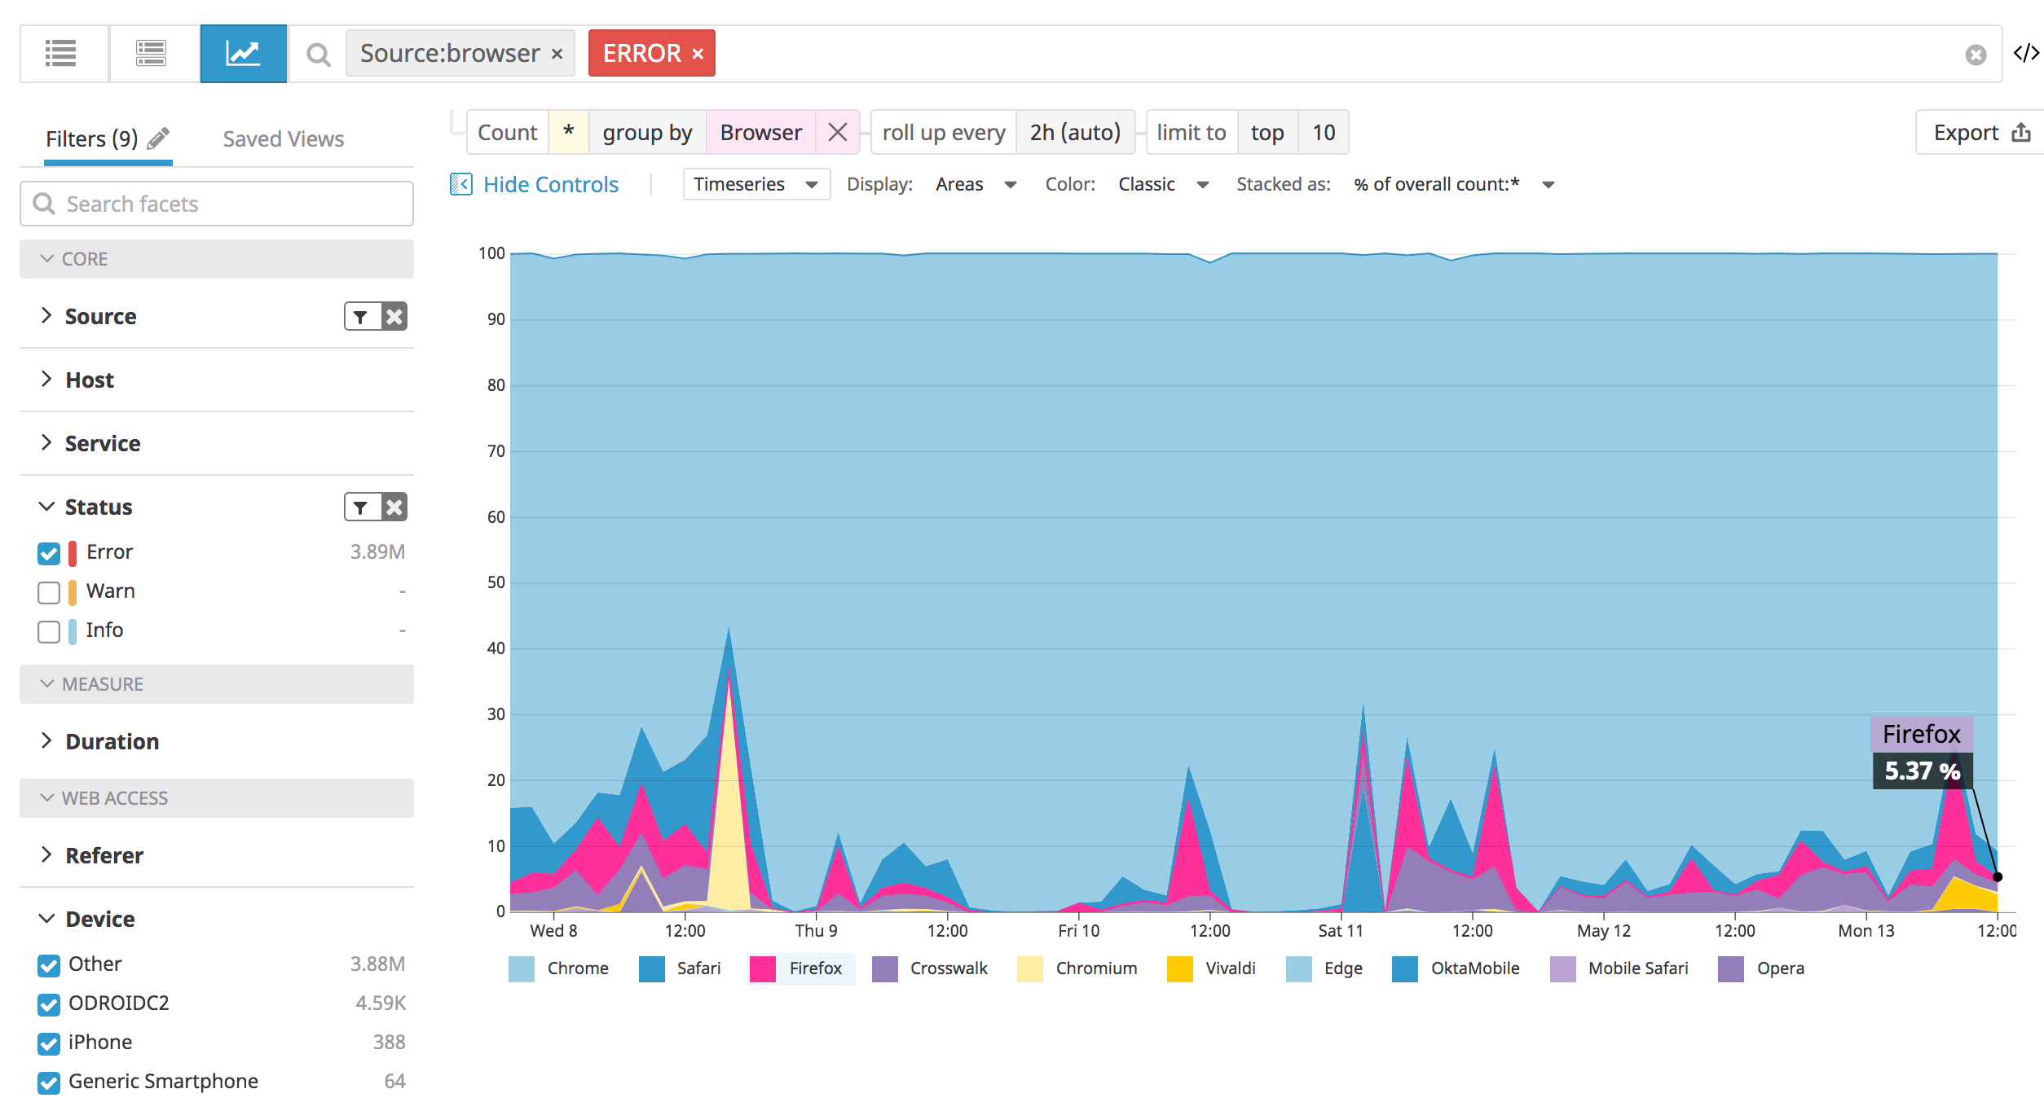Select the timeseries chart view icon

click(x=243, y=53)
